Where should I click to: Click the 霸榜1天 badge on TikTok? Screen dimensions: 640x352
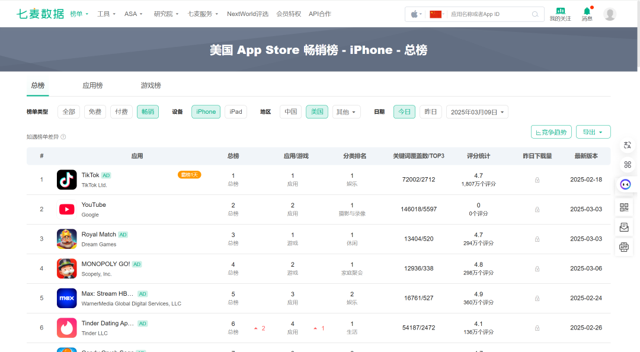coord(190,175)
